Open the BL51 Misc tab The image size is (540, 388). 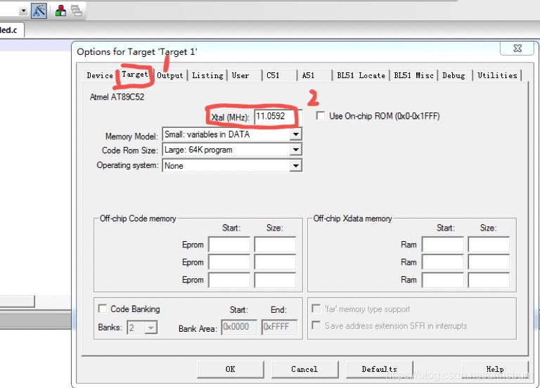413,75
